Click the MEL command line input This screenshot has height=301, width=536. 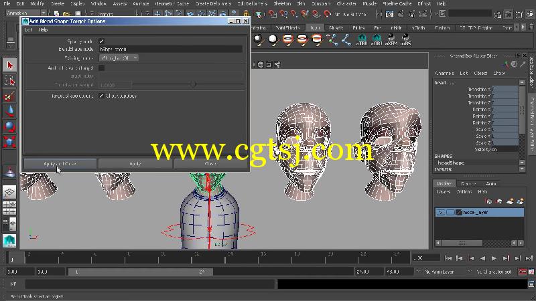point(150,284)
